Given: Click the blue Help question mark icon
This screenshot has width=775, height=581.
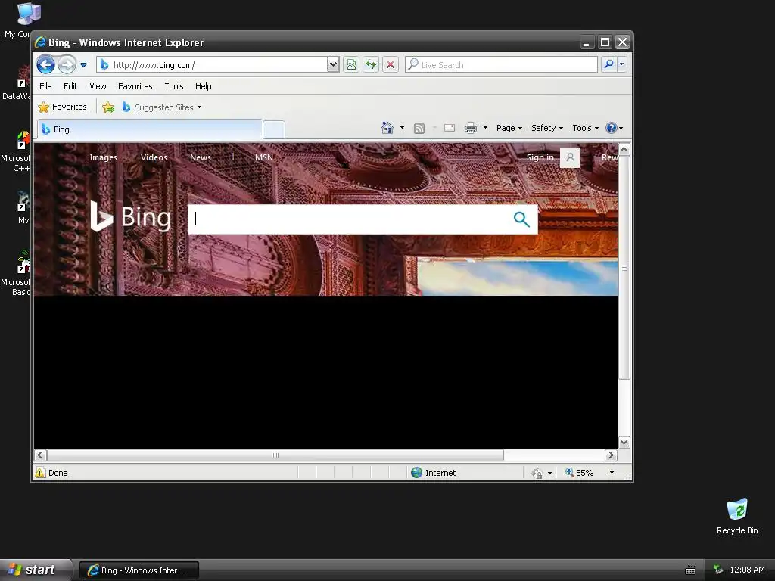Looking at the screenshot, I should click(612, 128).
